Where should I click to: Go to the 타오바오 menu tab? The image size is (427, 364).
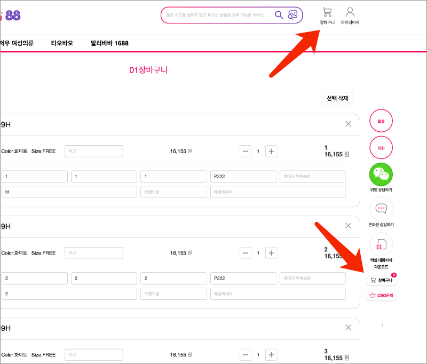tap(62, 43)
